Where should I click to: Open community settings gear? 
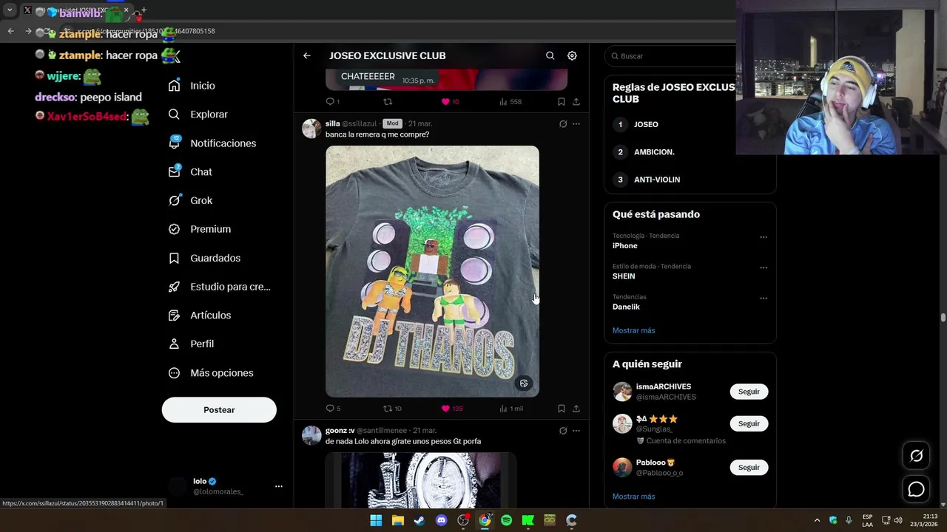(572, 55)
